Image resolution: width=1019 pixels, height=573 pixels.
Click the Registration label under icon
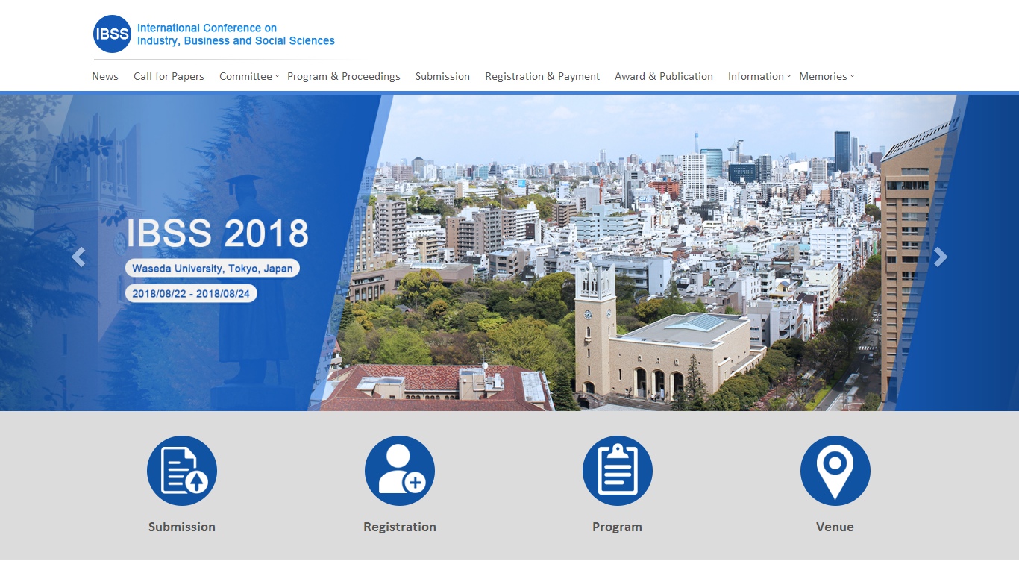pos(400,527)
